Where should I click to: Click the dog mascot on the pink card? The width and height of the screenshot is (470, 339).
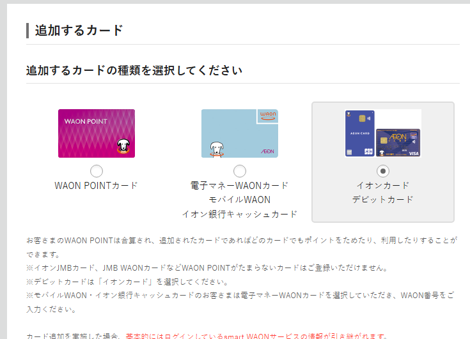pos(123,147)
